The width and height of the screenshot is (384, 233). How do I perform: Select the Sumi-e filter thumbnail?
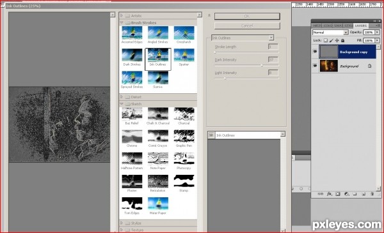(158, 78)
